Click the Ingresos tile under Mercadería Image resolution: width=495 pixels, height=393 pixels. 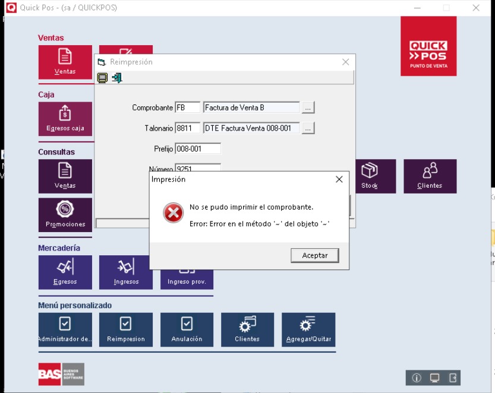point(126,272)
